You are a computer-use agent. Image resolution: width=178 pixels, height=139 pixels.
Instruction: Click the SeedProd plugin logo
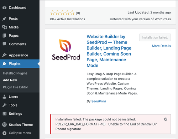tap(66, 50)
